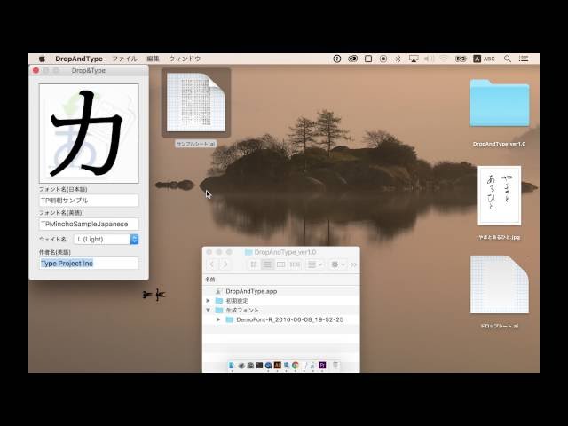The image size is (568, 426).
Task: Open Terminal black icon in the Dock
Action: pos(259,365)
